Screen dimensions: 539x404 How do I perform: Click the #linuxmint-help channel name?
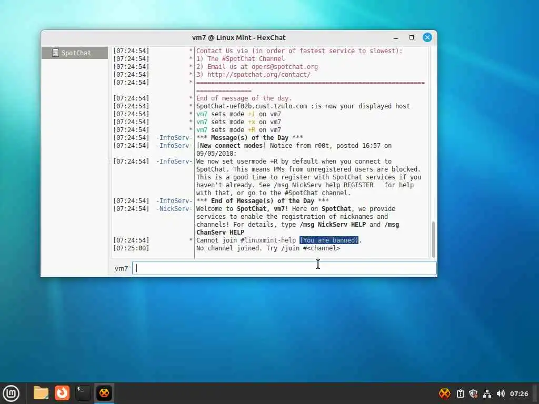(268, 240)
